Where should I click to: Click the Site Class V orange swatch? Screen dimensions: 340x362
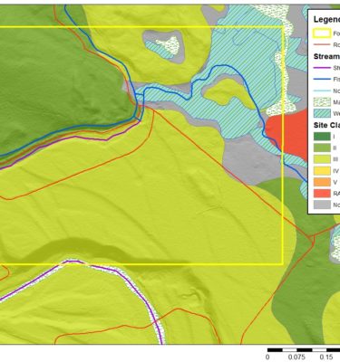pos(322,182)
